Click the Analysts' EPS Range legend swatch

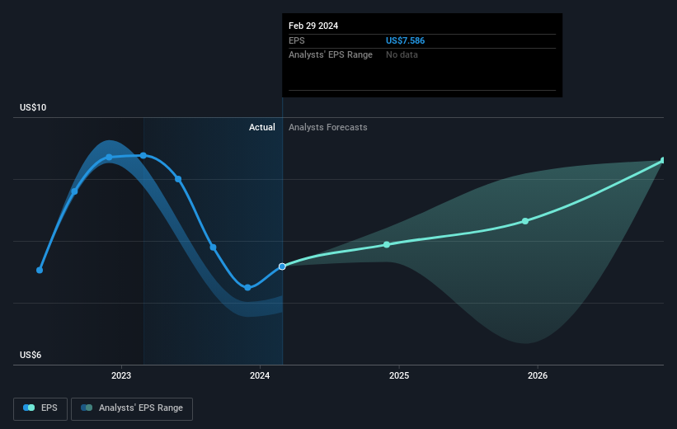click(x=87, y=408)
